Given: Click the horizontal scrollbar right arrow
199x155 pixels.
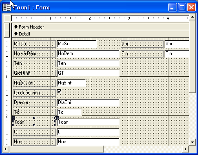Looking at the screenshot, I should (186, 149).
